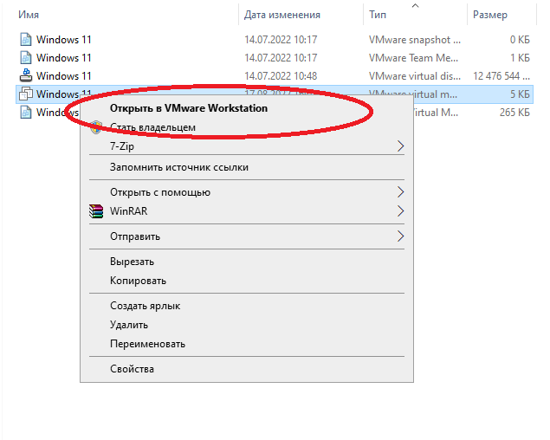Viewport: 550px width, 440px height.
Task: Click the VMware virtual disk file icon
Action: pos(26,76)
